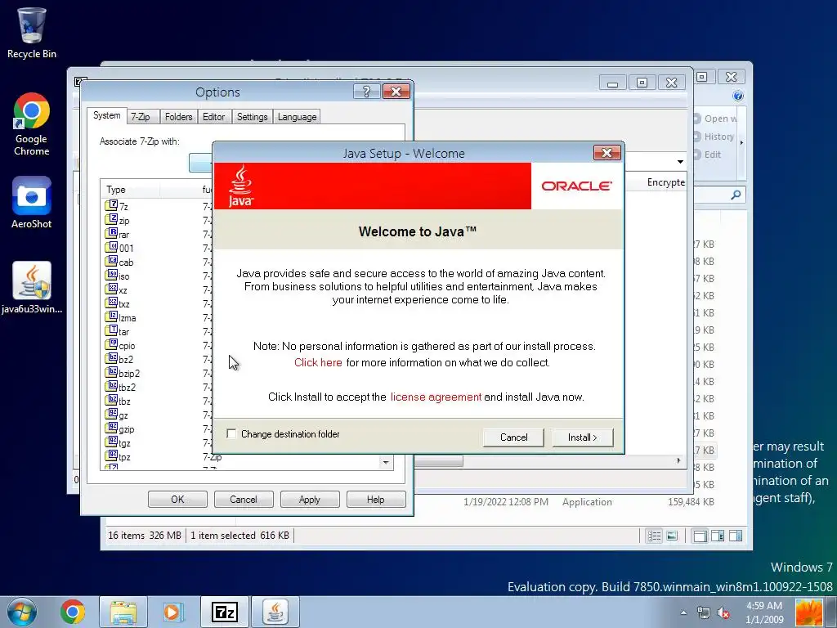Click the muted volume tray icon
The height and width of the screenshot is (628, 837).
click(724, 613)
